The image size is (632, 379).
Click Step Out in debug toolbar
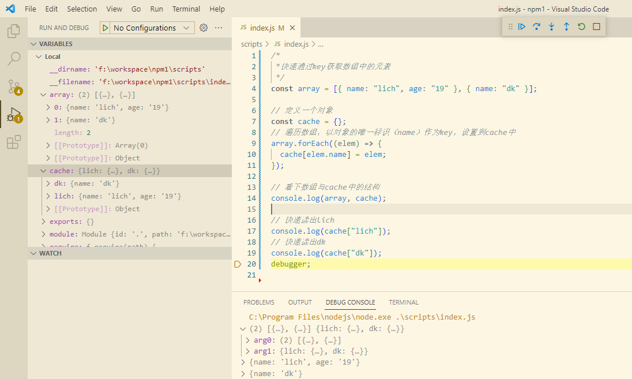click(x=566, y=27)
